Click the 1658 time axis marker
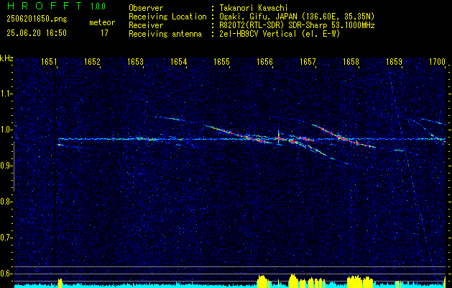This screenshot has height=288, width=452. click(x=351, y=61)
